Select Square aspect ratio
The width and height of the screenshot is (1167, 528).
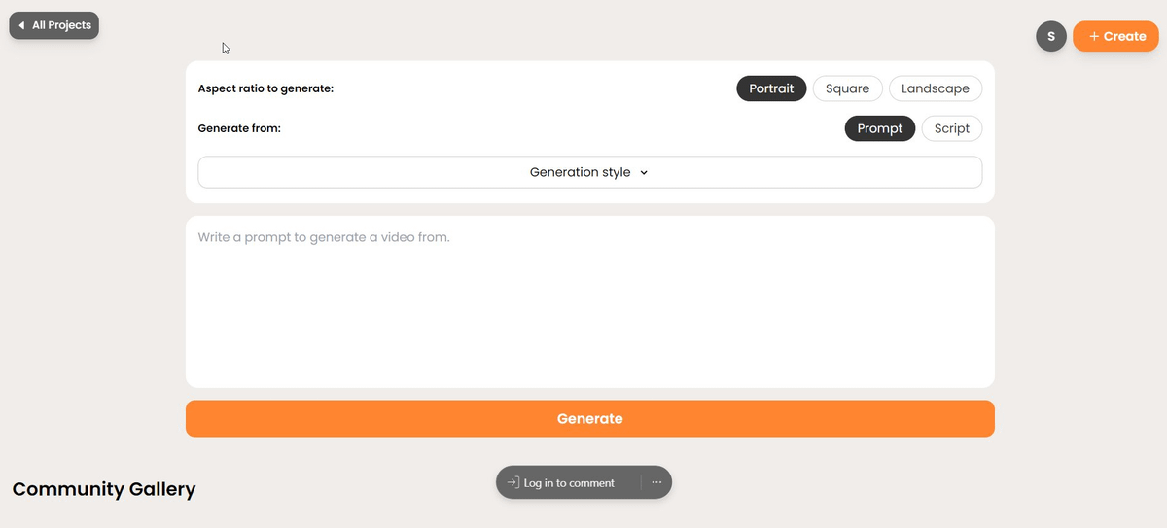click(847, 88)
